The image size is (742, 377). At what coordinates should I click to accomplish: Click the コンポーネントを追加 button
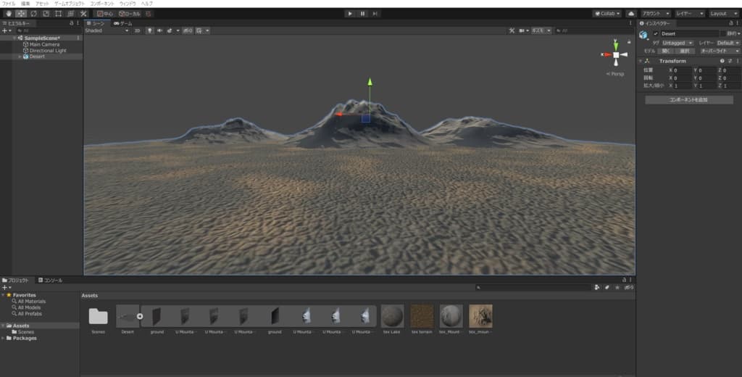pyautogui.click(x=688, y=99)
